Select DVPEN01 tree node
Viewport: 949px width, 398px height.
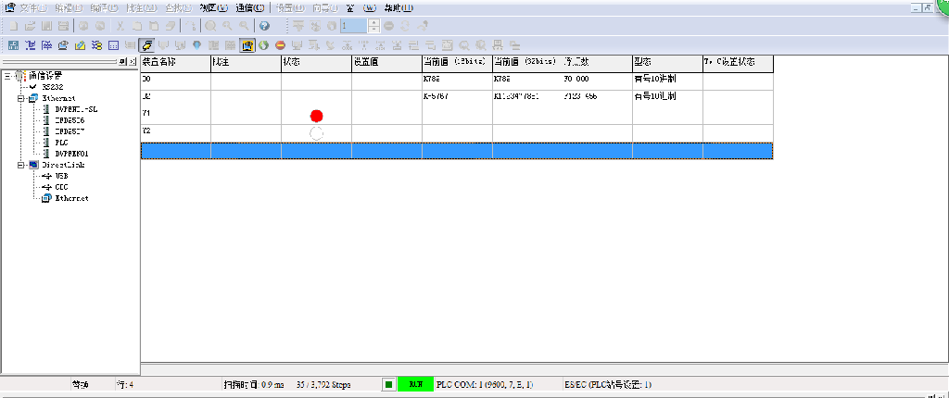click(71, 154)
